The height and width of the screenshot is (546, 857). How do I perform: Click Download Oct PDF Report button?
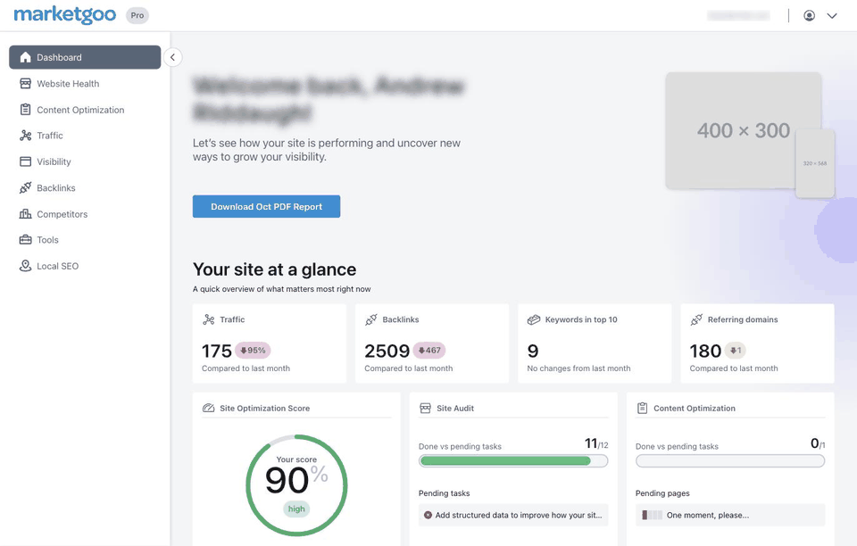tap(266, 206)
